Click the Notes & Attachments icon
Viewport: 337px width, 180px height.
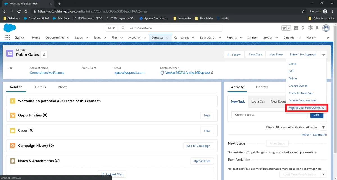[13, 161]
